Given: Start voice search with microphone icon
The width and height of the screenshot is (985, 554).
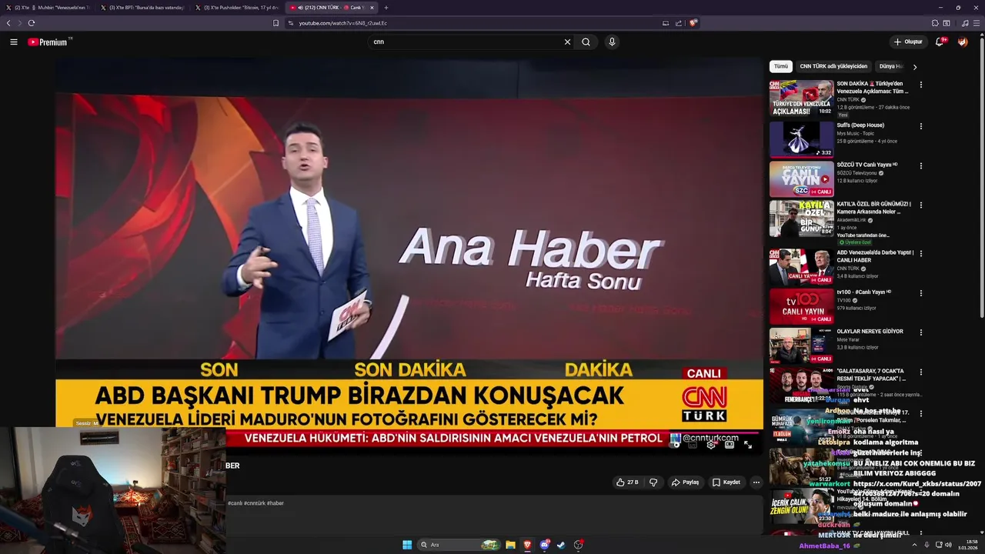Looking at the screenshot, I should tap(612, 42).
